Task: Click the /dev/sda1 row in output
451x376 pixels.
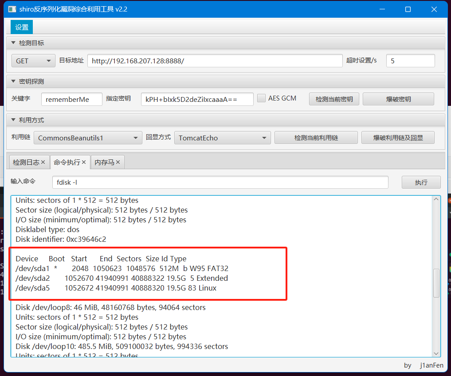Action: 122,268
